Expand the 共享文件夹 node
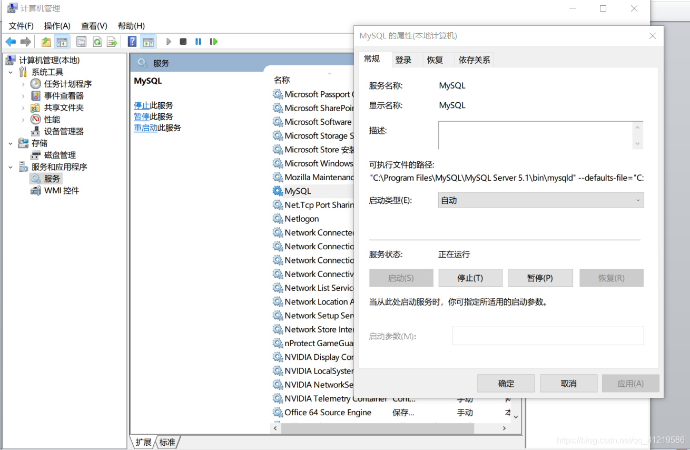This screenshot has width=690, height=450. point(23,107)
